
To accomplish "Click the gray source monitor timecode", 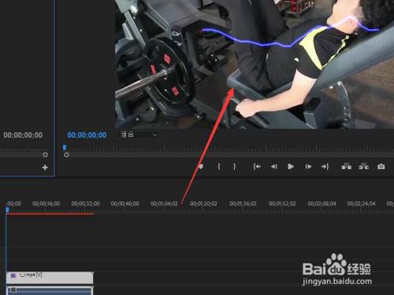I will pos(23,135).
